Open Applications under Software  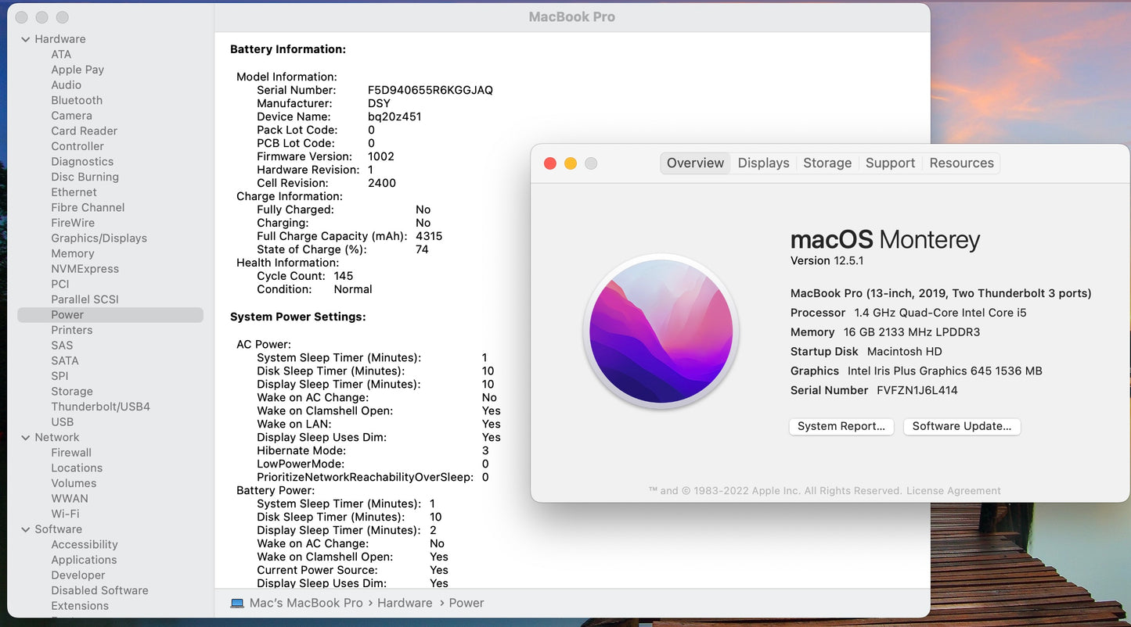tap(84, 560)
